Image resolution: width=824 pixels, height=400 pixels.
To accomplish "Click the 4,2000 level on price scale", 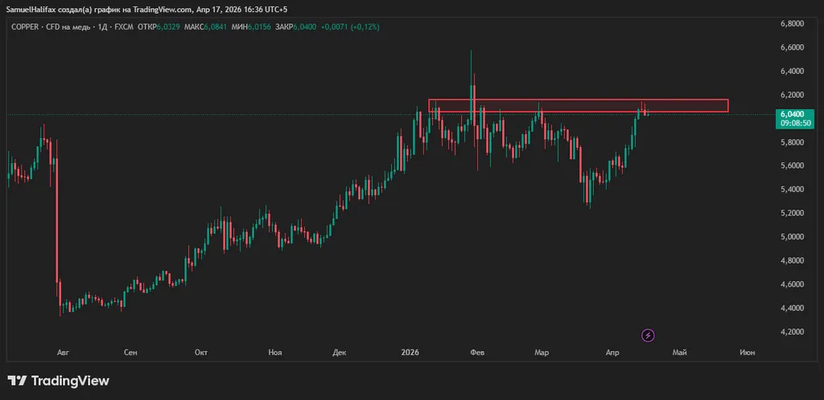I will 792,332.
